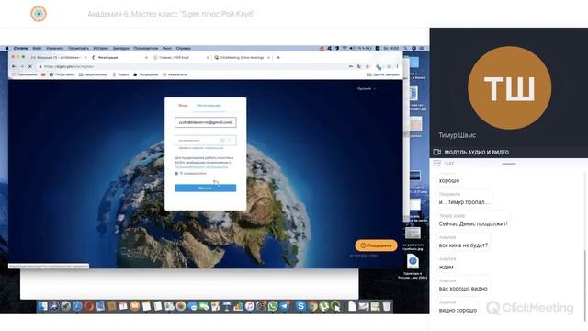Bookmark page with star icon
Viewport: 588px width, 331px height.
pyautogui.click(x=367, y=66)
